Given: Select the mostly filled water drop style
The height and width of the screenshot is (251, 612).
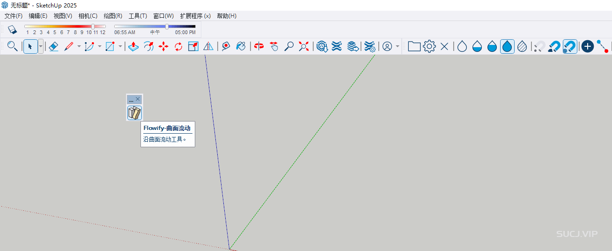Looking at the screenshot, I should click(492, 46).
